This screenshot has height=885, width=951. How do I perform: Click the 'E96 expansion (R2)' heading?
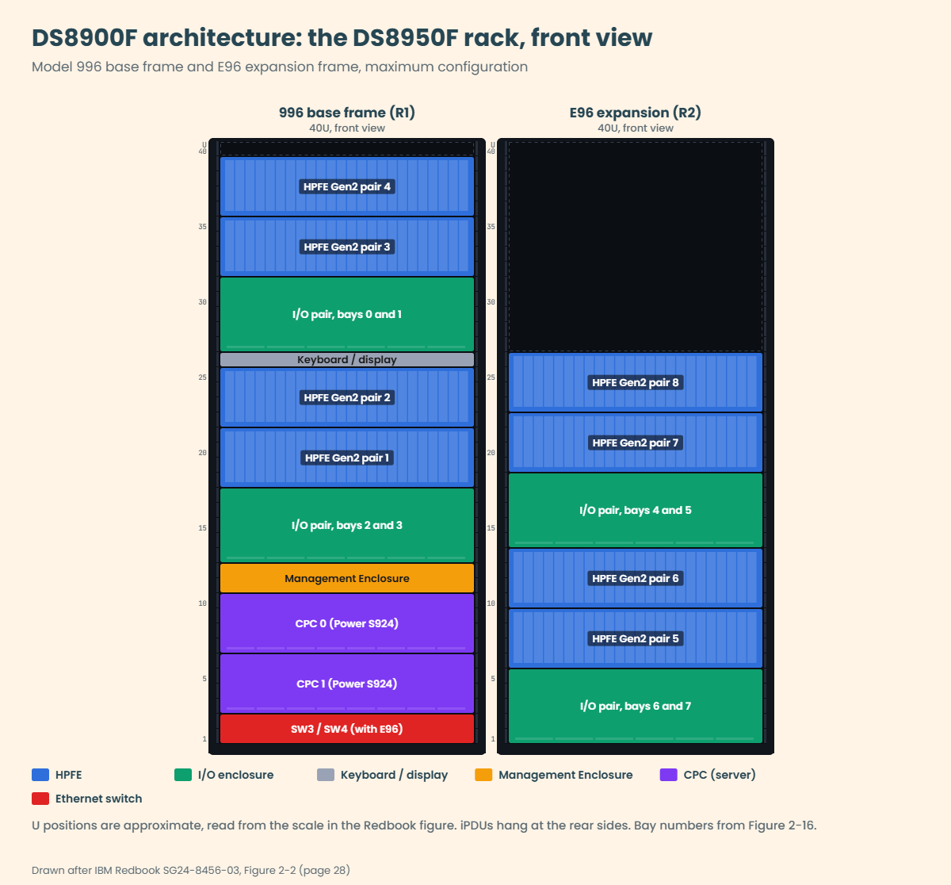(x=636, y=113)
